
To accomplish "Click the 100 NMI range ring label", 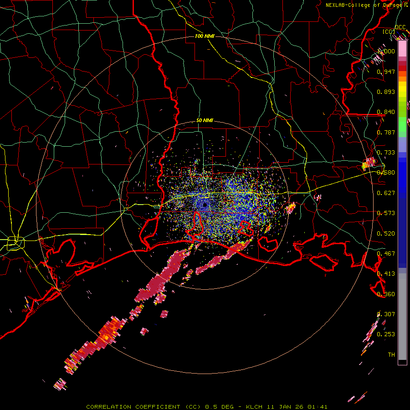I will 205,36.
